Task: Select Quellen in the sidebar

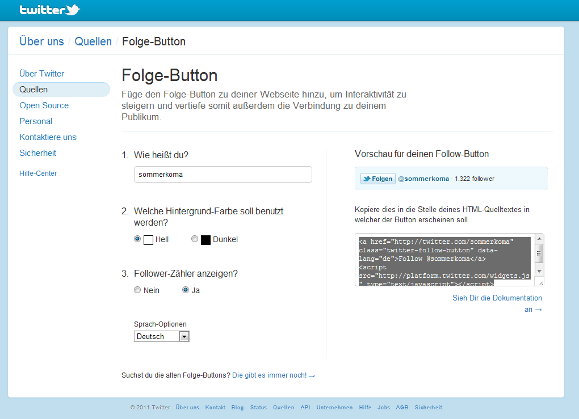Action: (x=61, y=90)
